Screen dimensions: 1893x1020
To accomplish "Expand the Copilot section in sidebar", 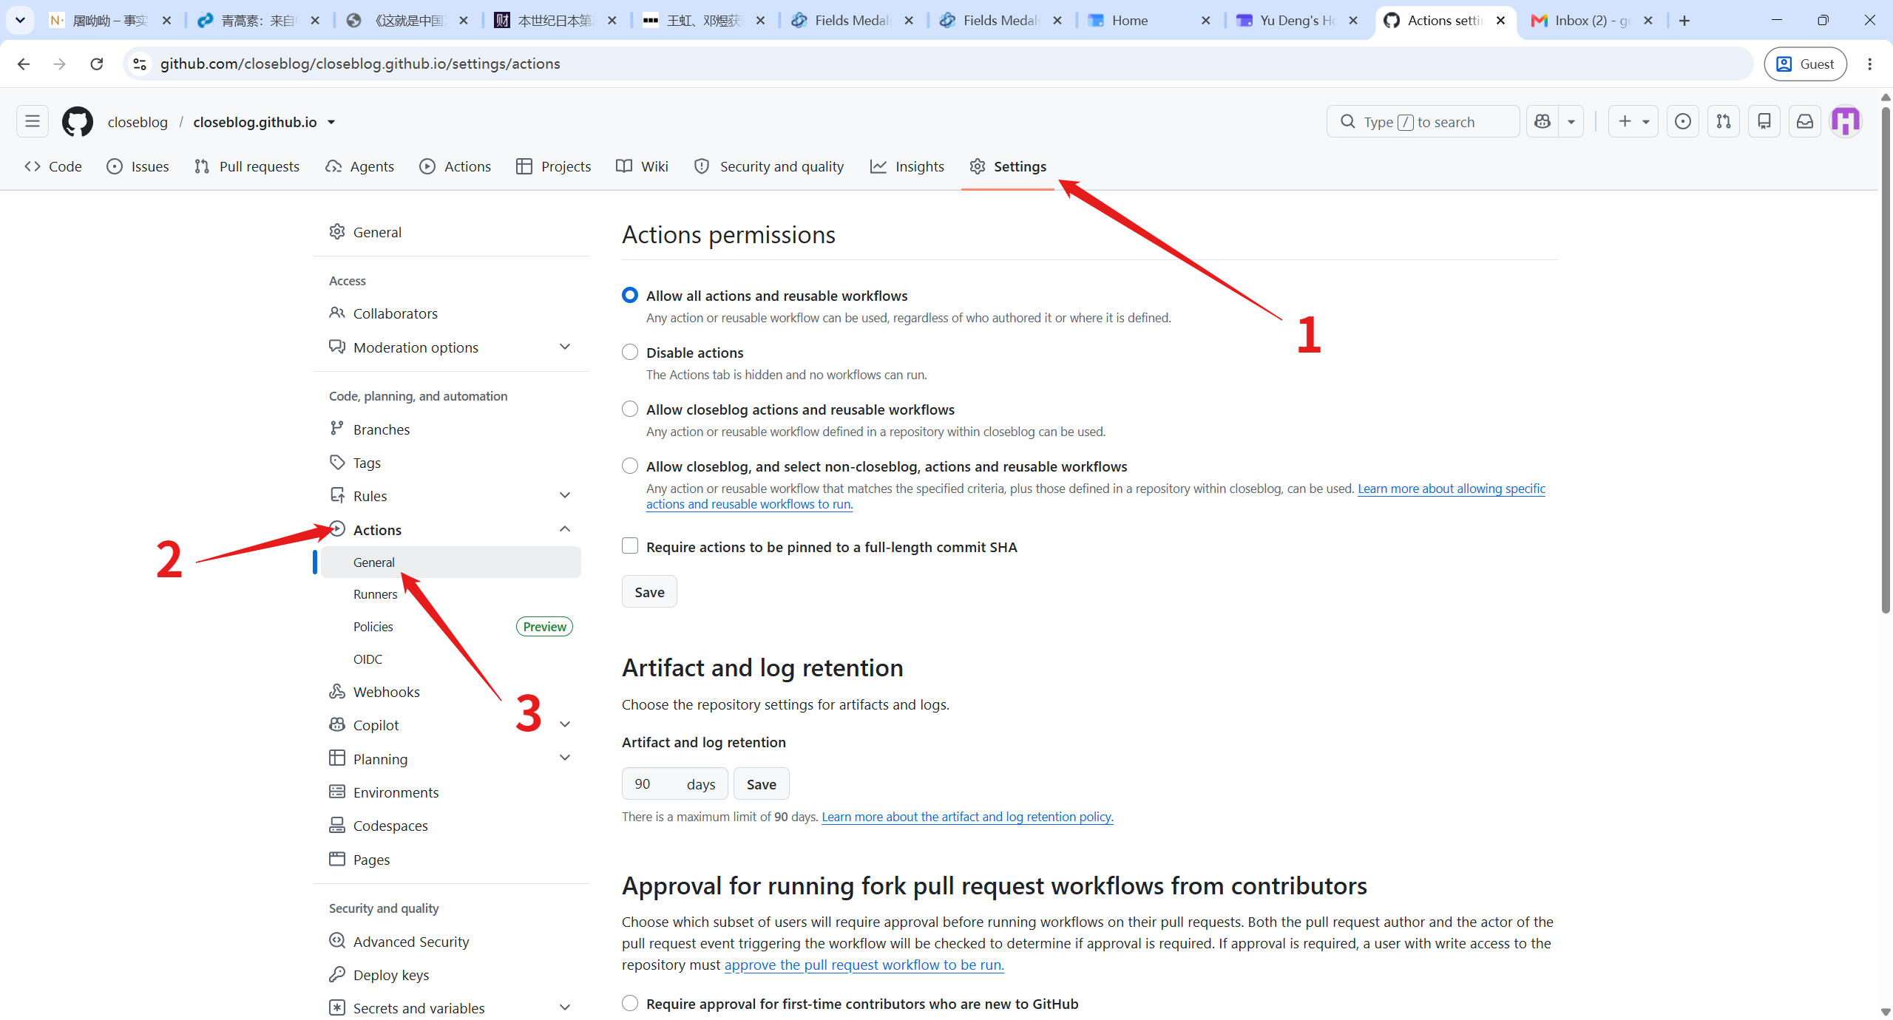I will [x=565, y=725].
